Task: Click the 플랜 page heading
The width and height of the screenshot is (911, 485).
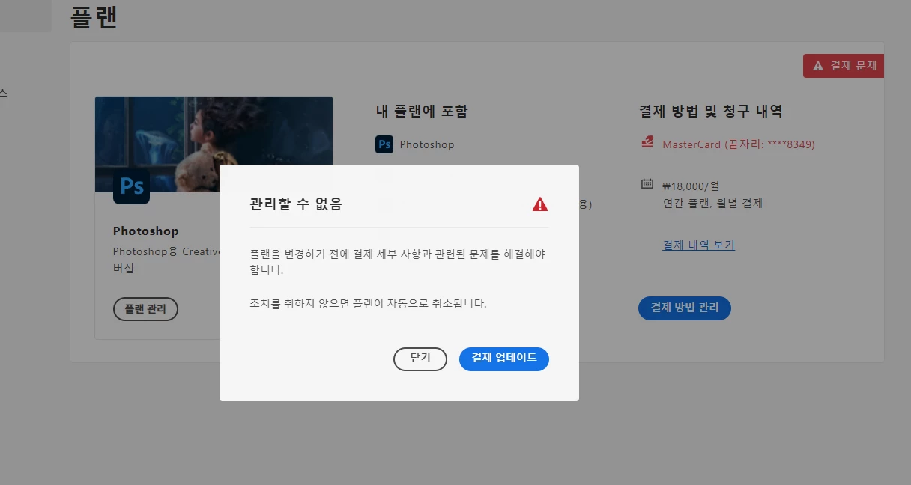Action: pyautogui.click(x=94, y=16)
